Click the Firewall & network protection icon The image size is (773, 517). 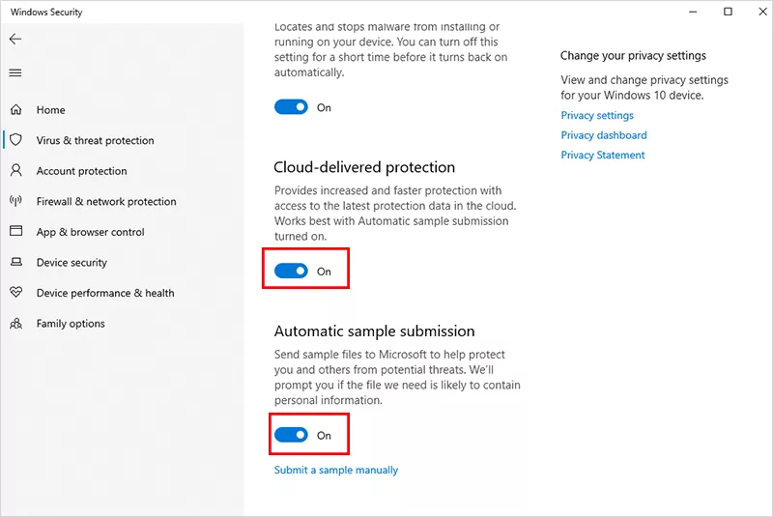pos(15,201)
